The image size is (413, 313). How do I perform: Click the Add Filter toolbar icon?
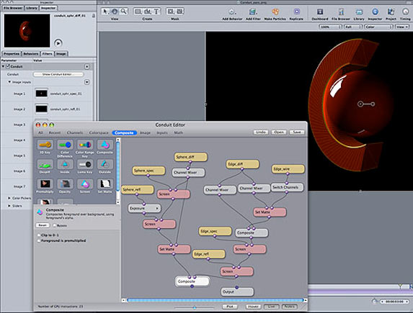[253, 12]
